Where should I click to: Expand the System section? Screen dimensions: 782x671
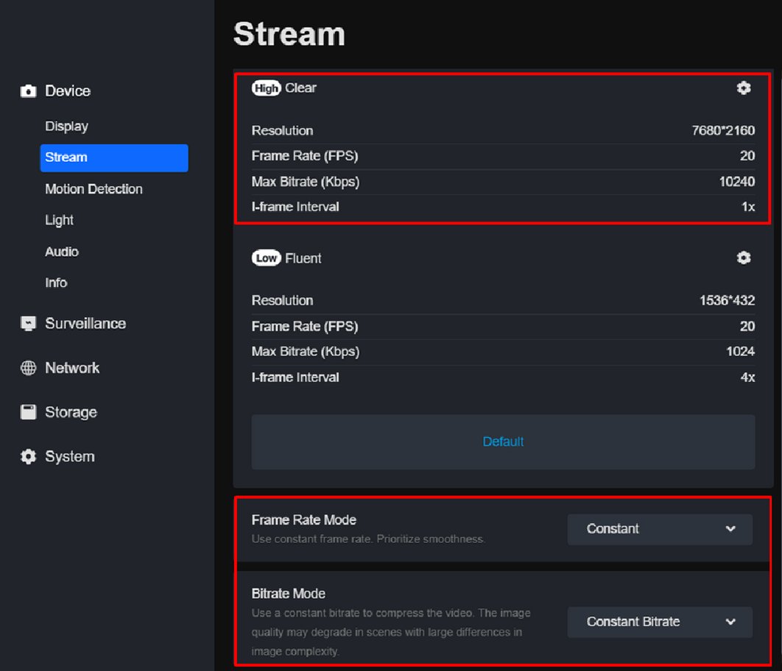[70, 456]
